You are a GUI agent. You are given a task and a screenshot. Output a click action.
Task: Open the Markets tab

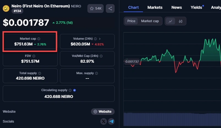click(155, 7)
